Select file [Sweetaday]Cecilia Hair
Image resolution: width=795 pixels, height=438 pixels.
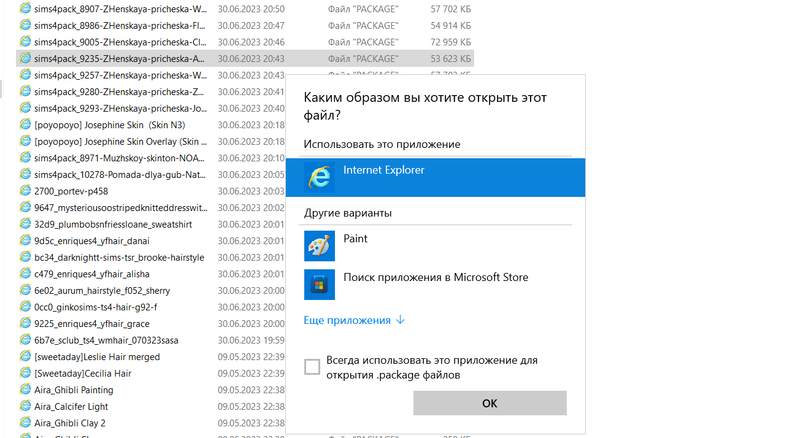[x=83, y=374]
